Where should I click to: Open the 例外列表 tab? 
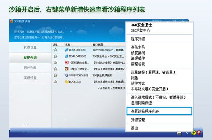pyautogui.click(x=30, y=68)
